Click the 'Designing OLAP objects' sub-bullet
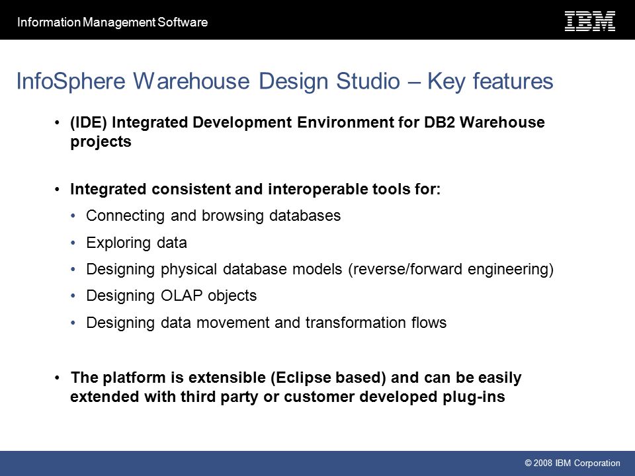635x476 pixels. pyautogui.click(x=171, y=296)
